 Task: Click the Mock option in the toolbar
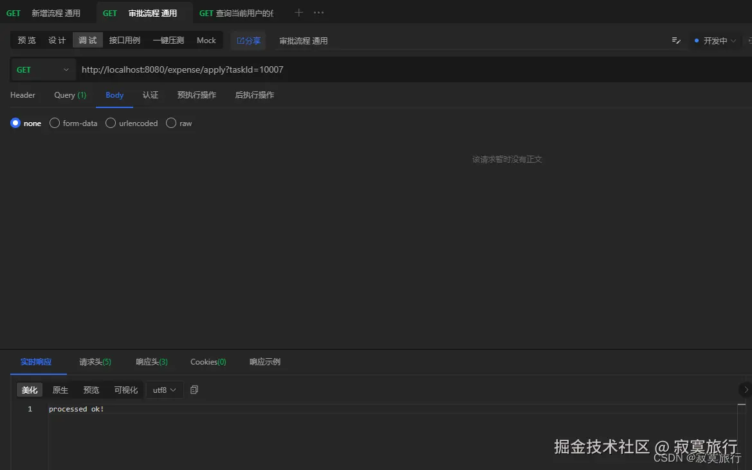point(206,40)
